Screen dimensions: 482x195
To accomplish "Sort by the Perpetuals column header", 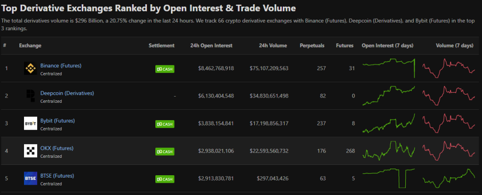I will tap(312, 46).
